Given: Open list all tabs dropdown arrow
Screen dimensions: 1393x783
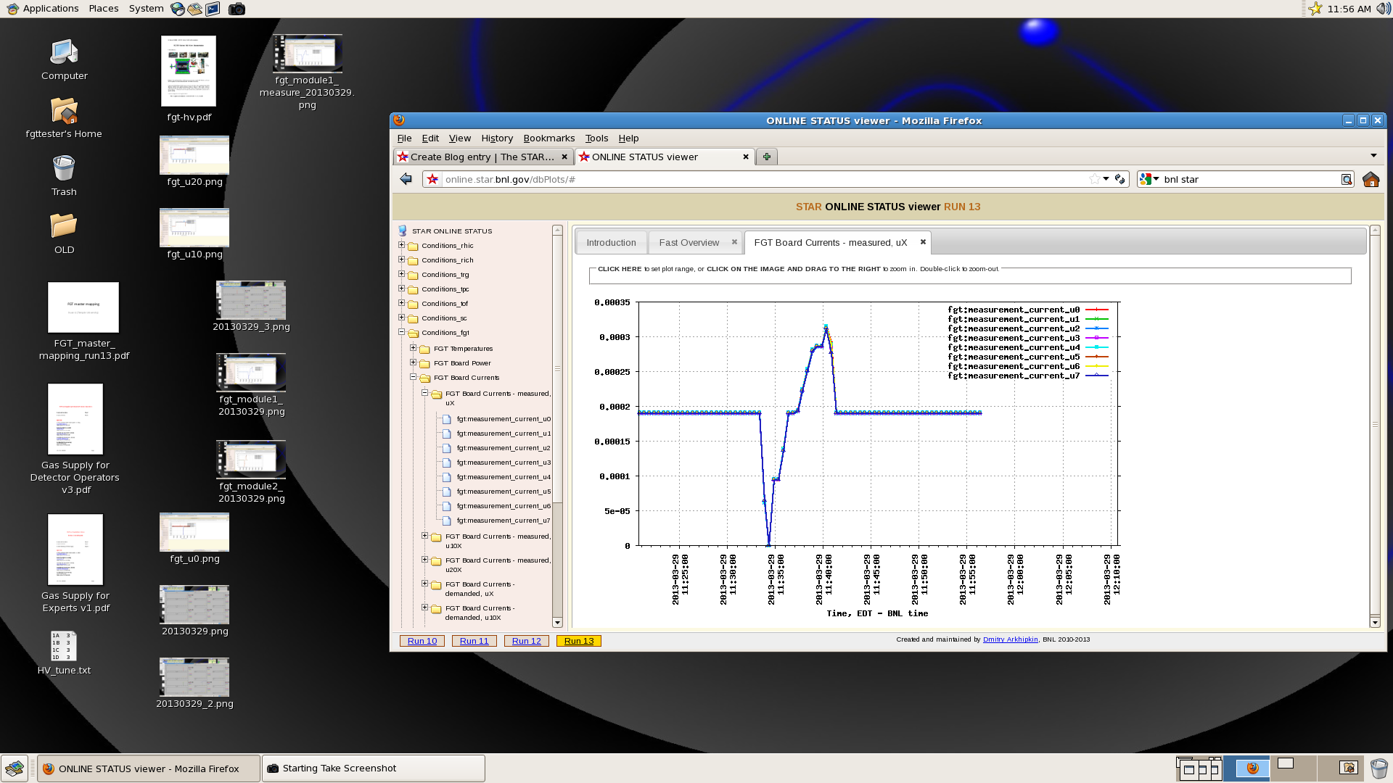Looking at the screenshot, I should click(x=1373, y=156).
